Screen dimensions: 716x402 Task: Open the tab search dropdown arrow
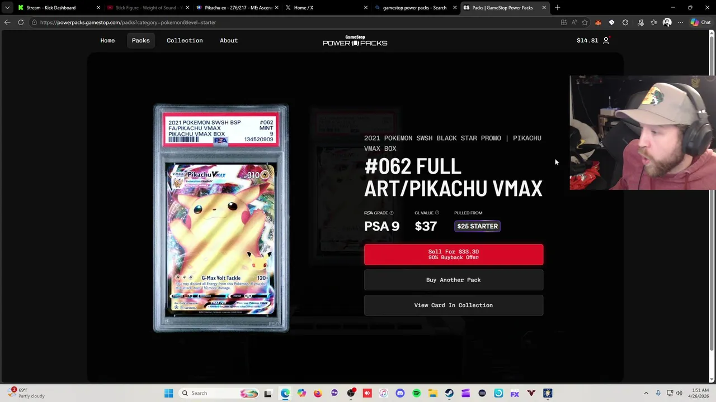pyautogui.click(x=7, y=8)
